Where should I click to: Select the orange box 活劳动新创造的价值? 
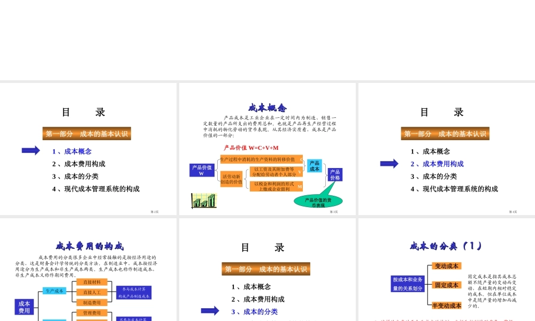231,179
